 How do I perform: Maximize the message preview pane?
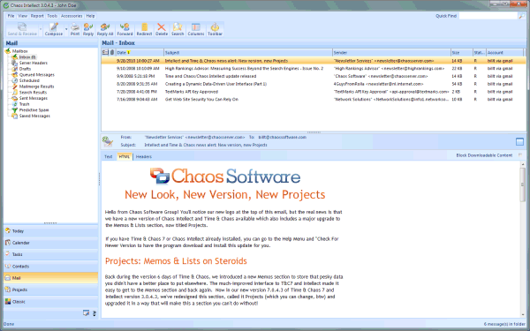click(x=520, y=141)
